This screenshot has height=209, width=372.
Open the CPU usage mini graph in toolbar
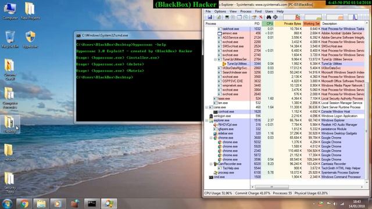pyautogui.click(x=292, y=17)
